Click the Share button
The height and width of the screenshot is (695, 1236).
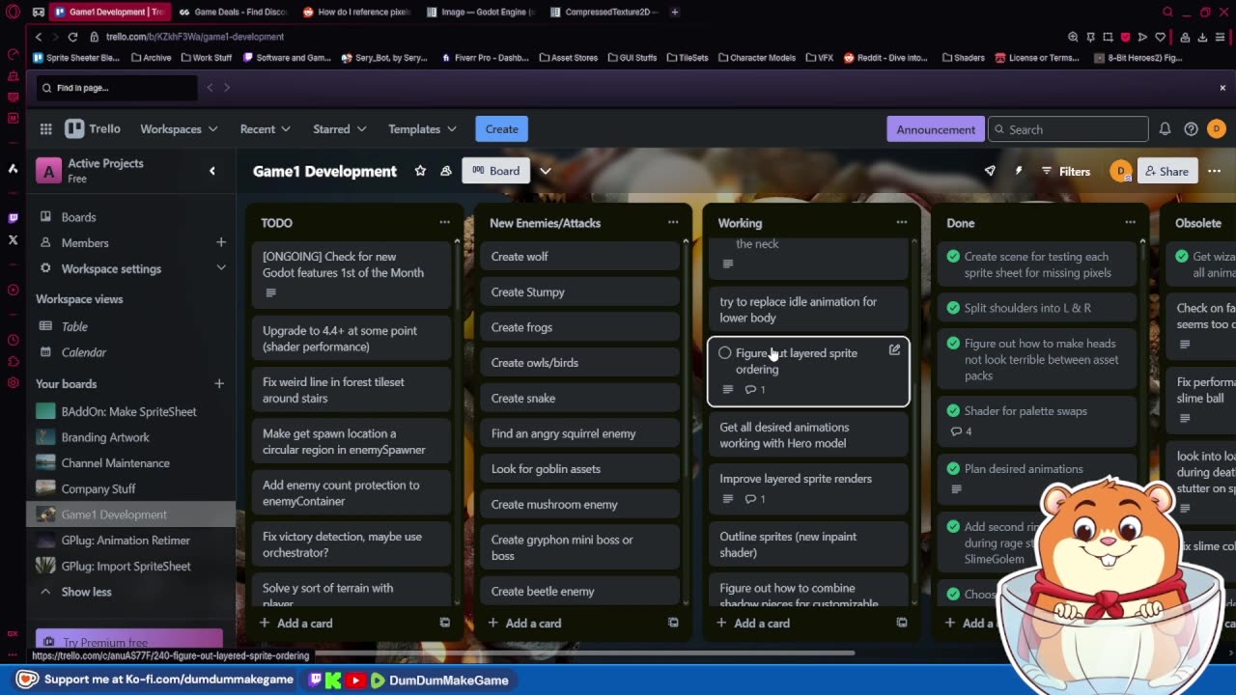click(1166, 171)
